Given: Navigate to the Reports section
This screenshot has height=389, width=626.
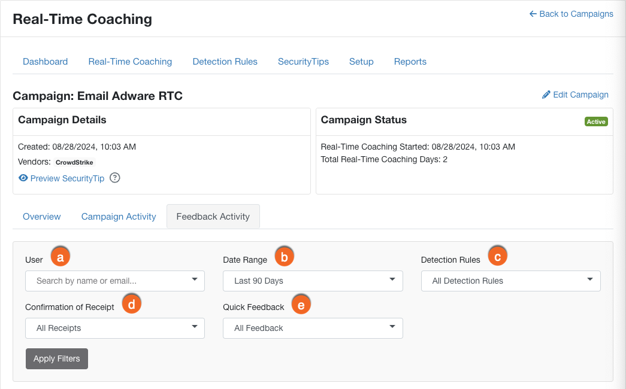Looking at the screenshot, I should [x=410, y=62].
